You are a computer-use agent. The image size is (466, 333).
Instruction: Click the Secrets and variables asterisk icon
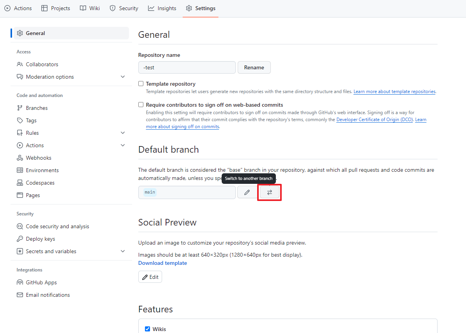tap(20, 251)
